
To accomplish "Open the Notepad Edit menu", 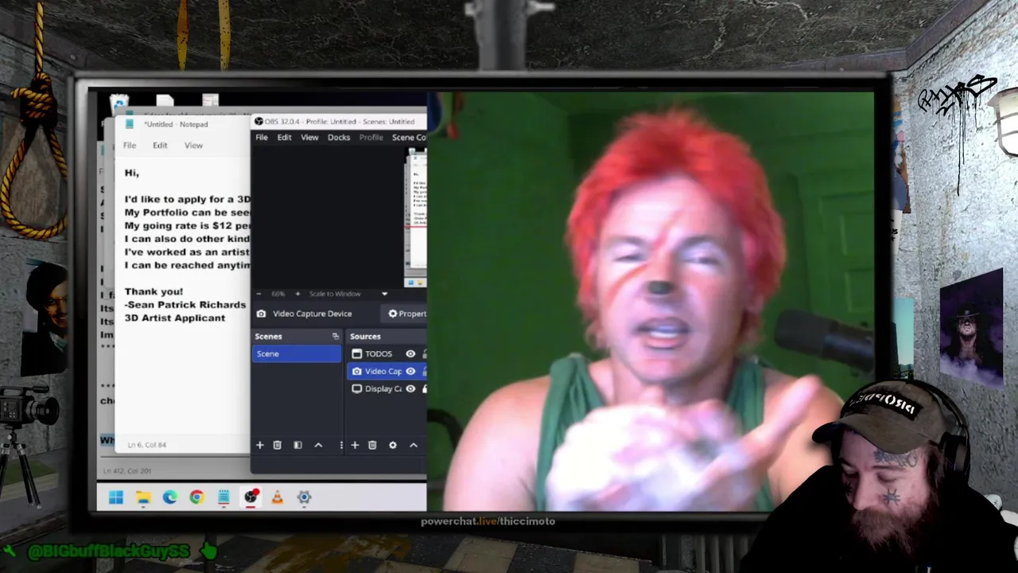I will point(160,146).
